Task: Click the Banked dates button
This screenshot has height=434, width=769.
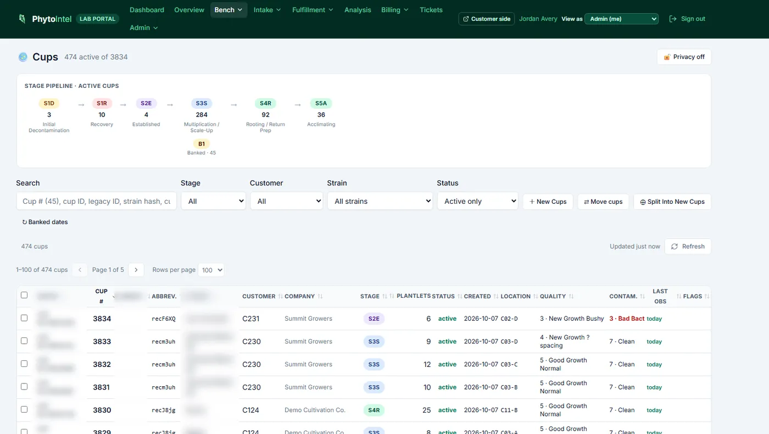Action: tap(45, 222)
